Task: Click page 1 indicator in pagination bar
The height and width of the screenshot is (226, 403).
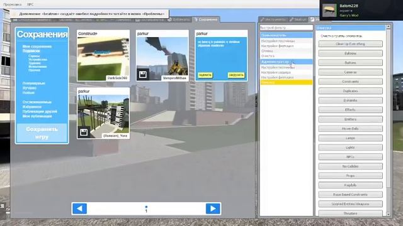Action: (146, 209)
